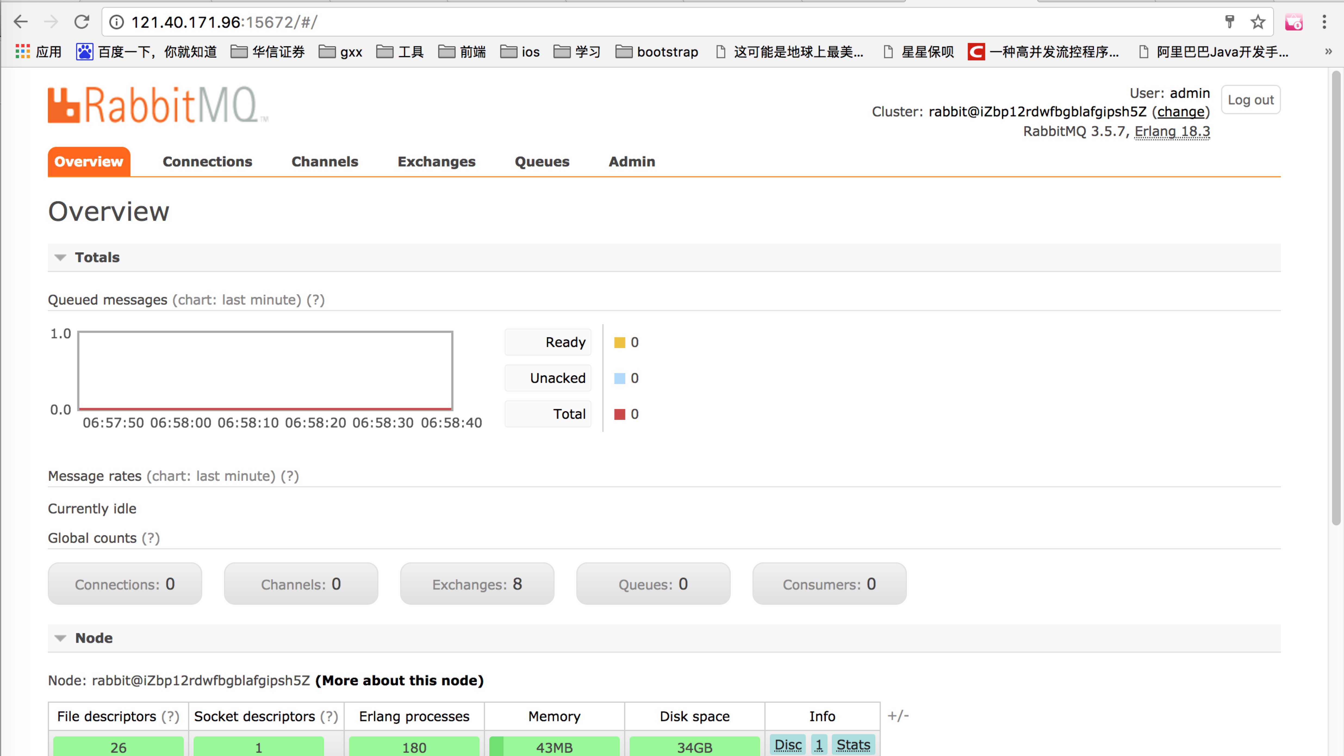1344x756 pixels.
Task: Open the Channels tab
Action: (325, 162)
